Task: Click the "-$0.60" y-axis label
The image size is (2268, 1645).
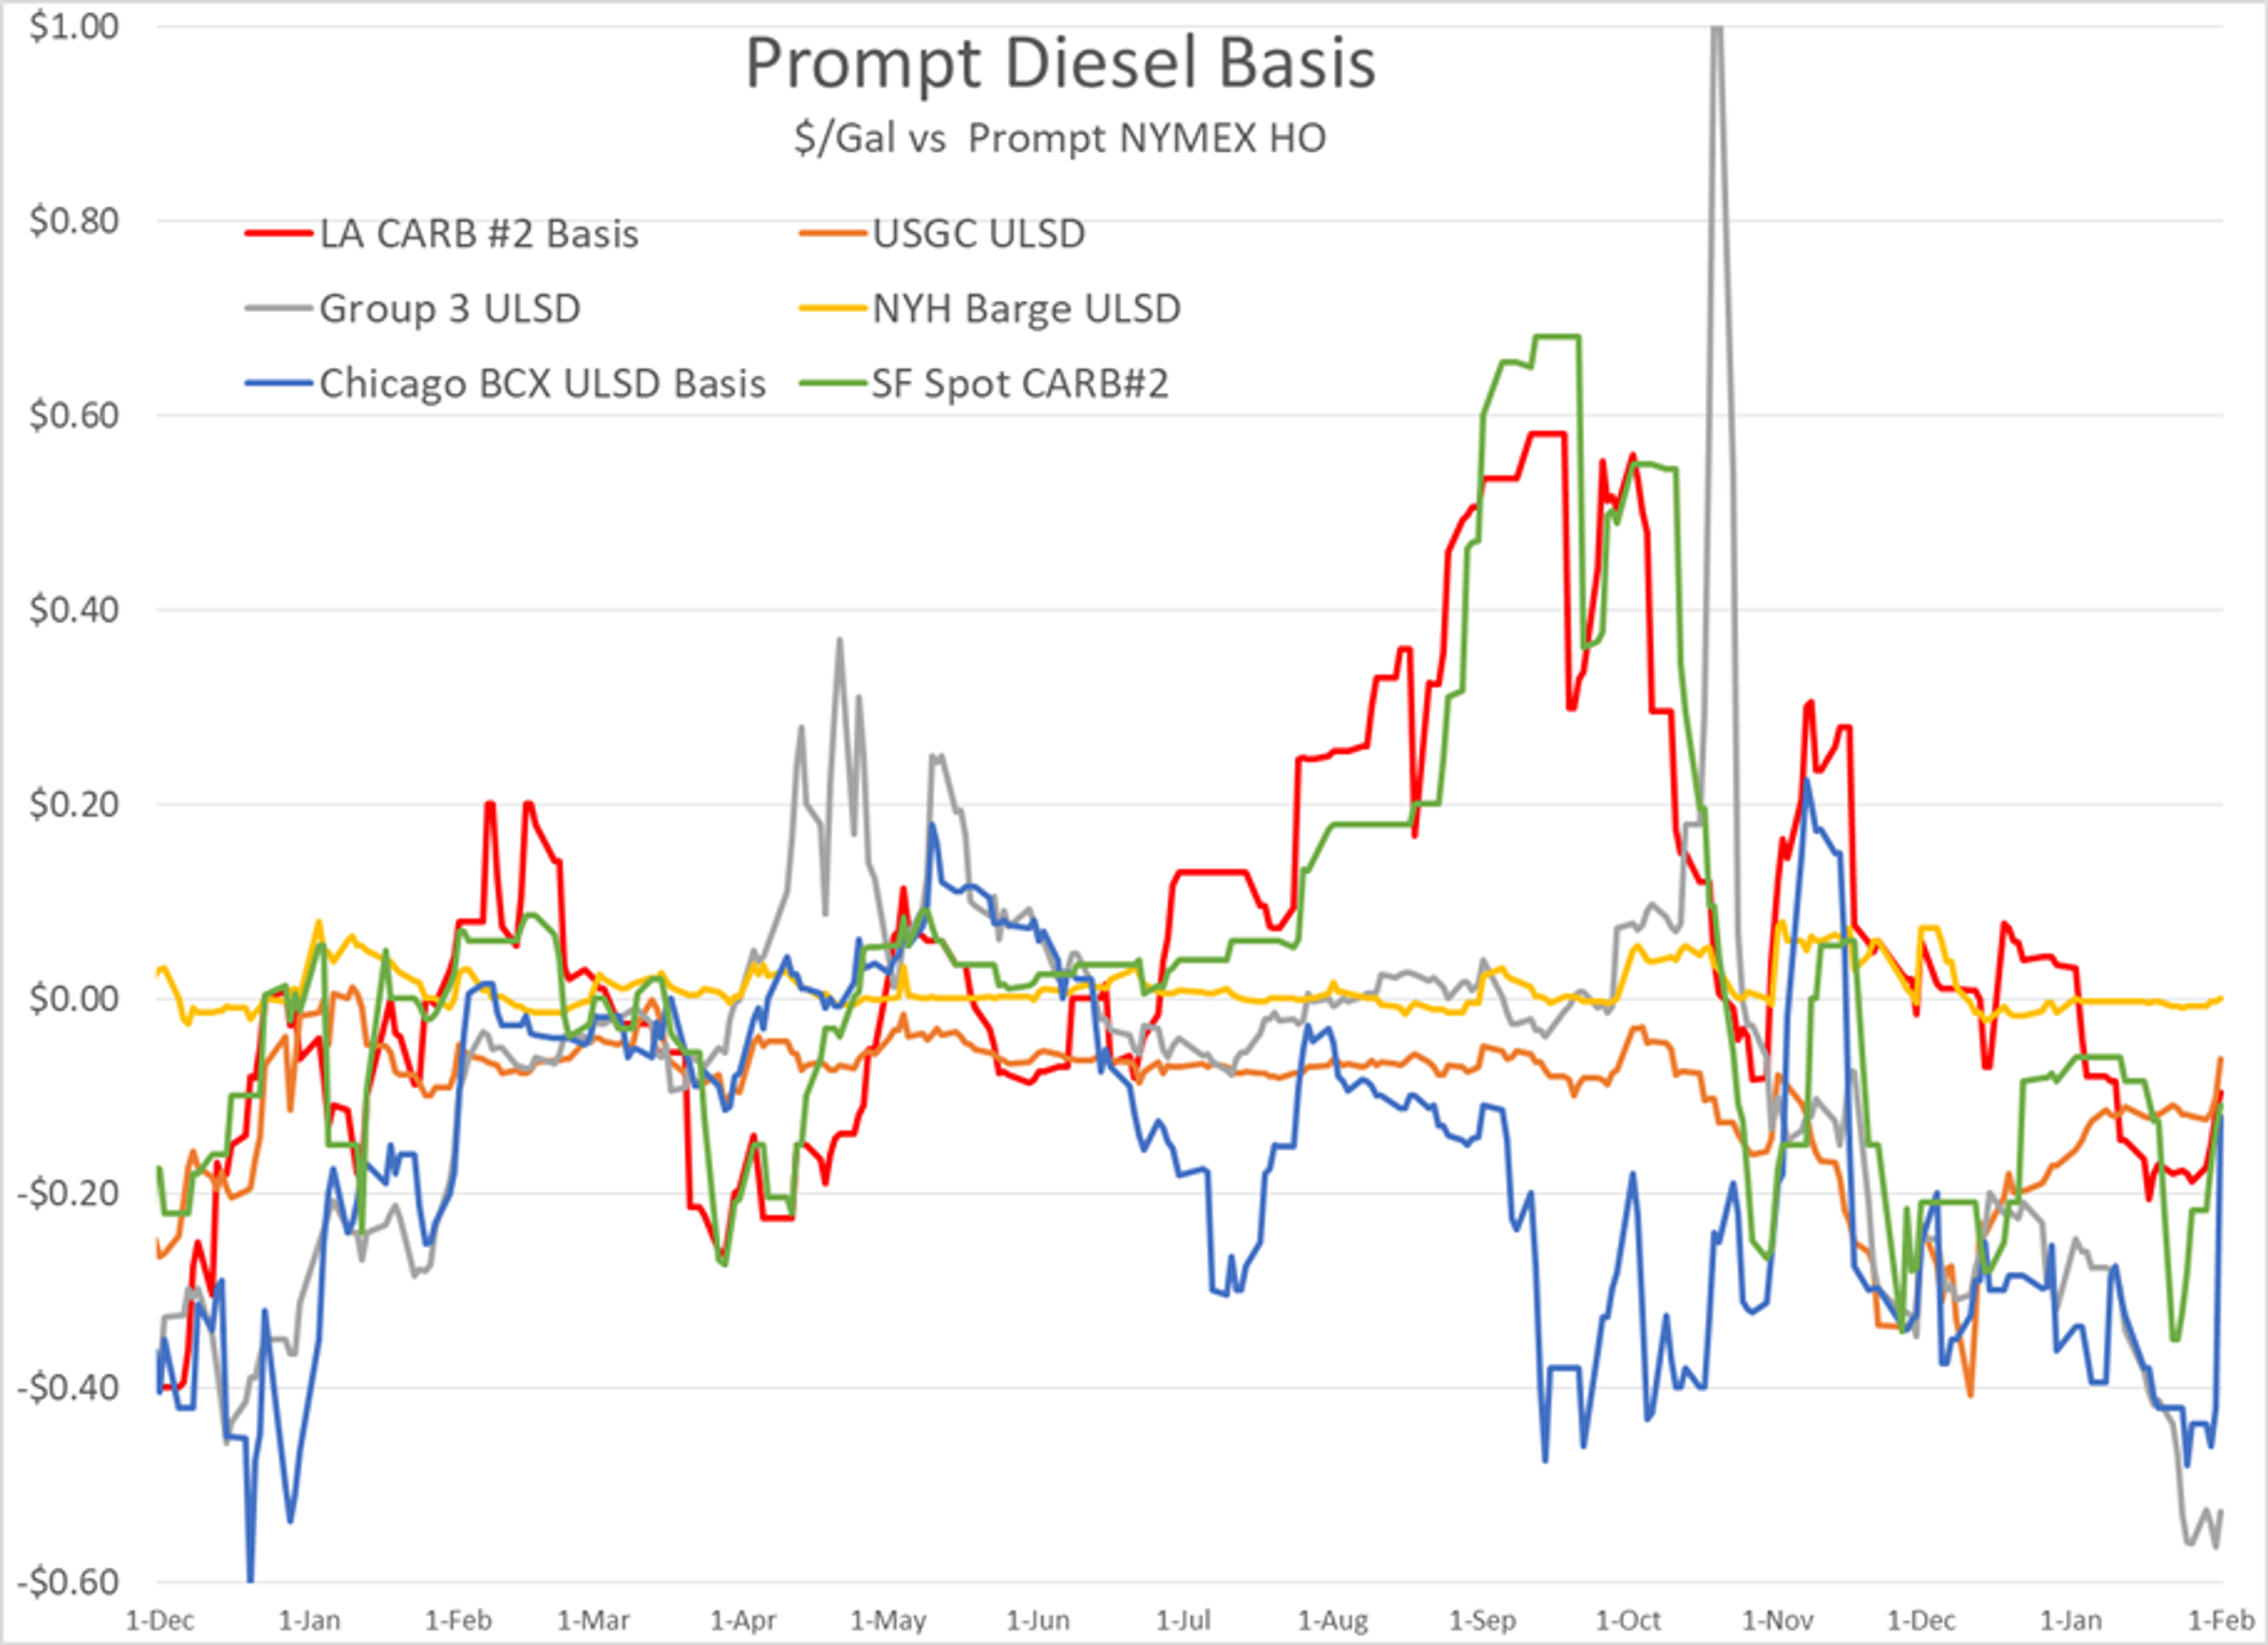Action: (x=67, y=1581)
